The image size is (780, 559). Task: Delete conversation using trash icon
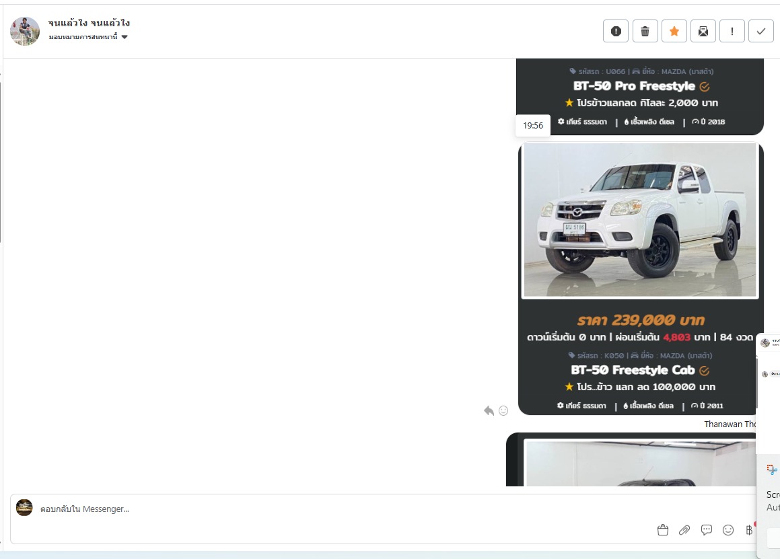click(645, 32)
